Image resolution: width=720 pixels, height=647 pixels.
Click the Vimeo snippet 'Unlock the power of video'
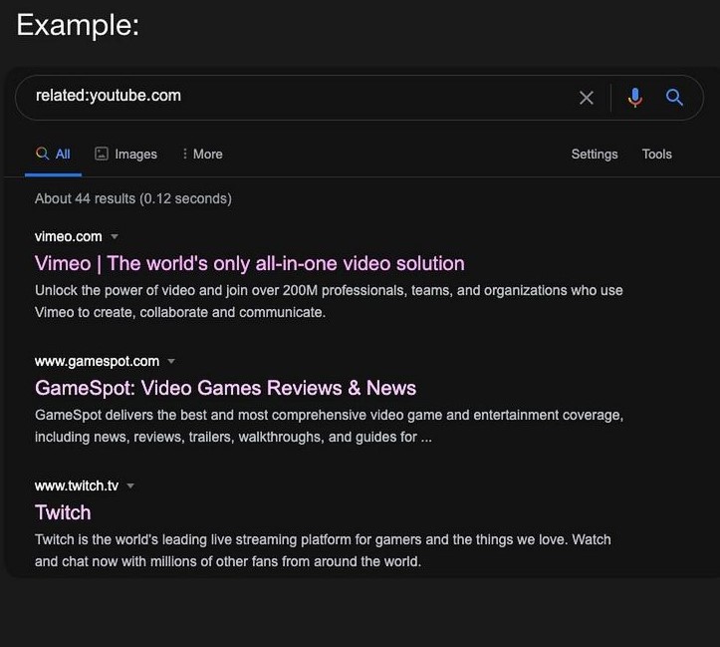(x=329, y=301)
